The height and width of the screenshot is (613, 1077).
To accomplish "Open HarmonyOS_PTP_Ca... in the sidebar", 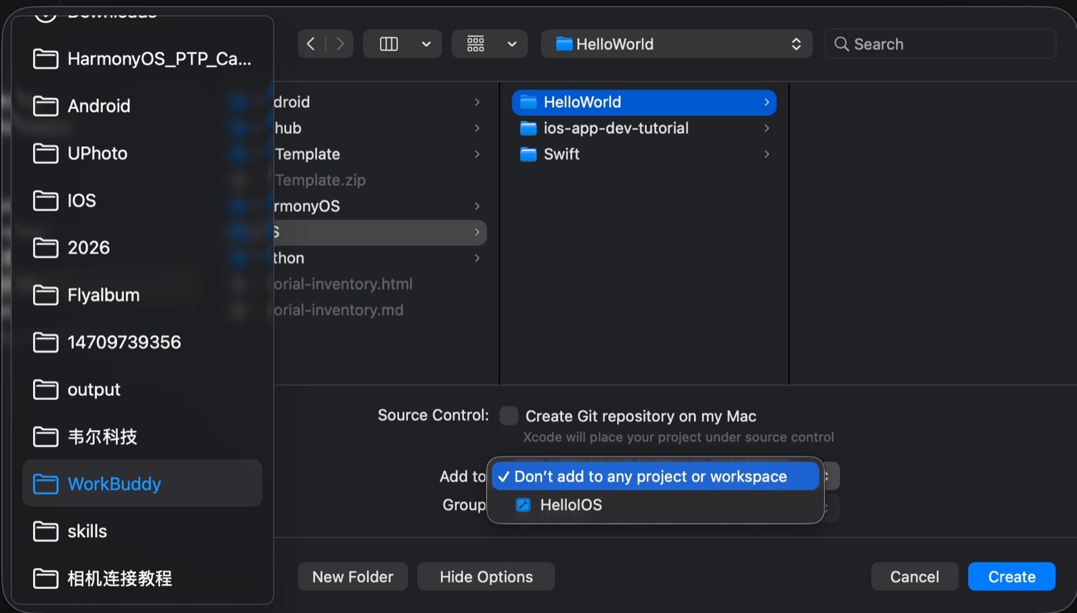I will 142,59.
